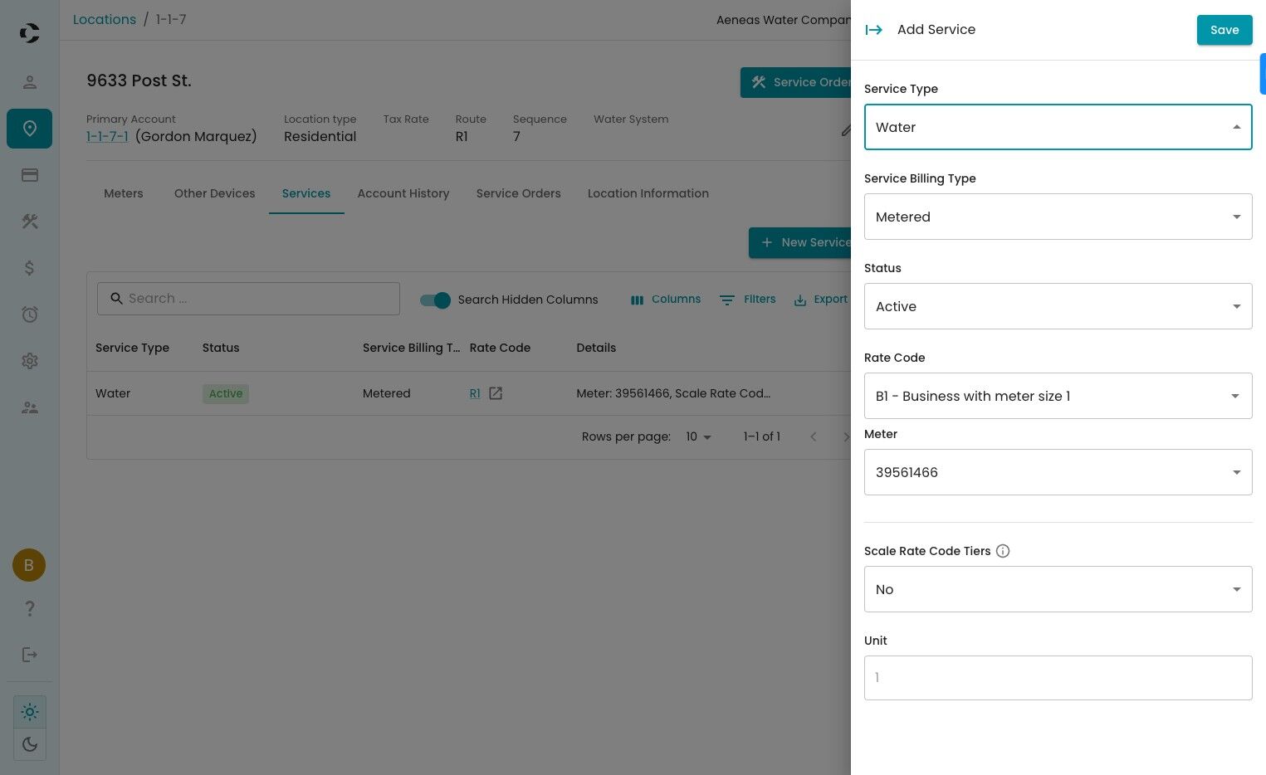
Task: Open the settings gear icon in sidebar
Action: [30, 361]
